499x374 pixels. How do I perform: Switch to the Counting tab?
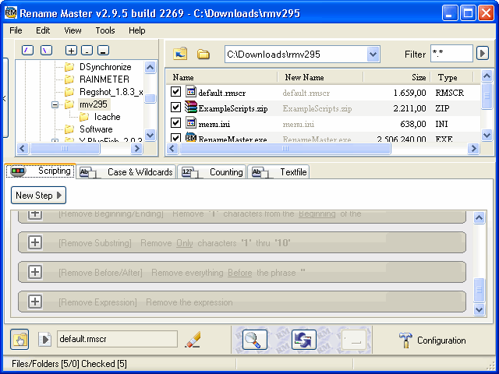[x=212, y=172]
